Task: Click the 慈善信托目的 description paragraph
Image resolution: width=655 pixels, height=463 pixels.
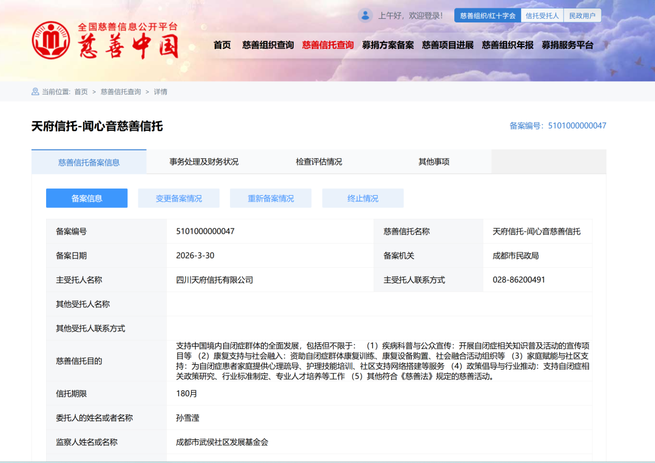Action: pyautogui.click(x=383, y=361)
